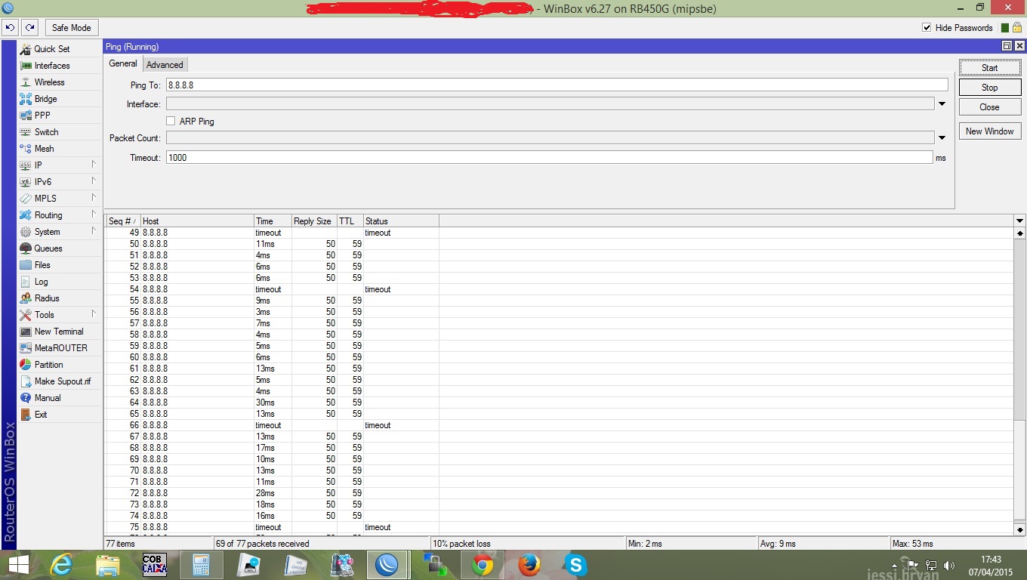Expand the Routing submenu
This screenshot has height=580, width=1027.
click(59, 215)
